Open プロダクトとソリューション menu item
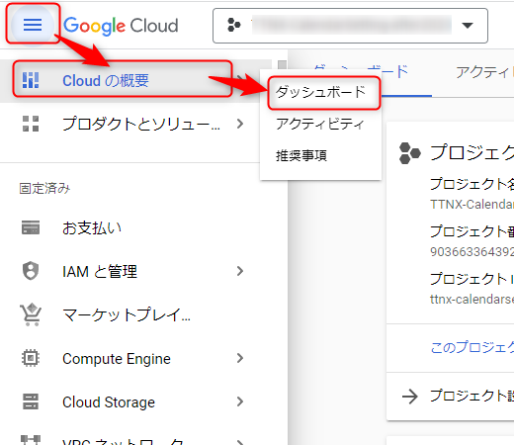 point(135,124)
